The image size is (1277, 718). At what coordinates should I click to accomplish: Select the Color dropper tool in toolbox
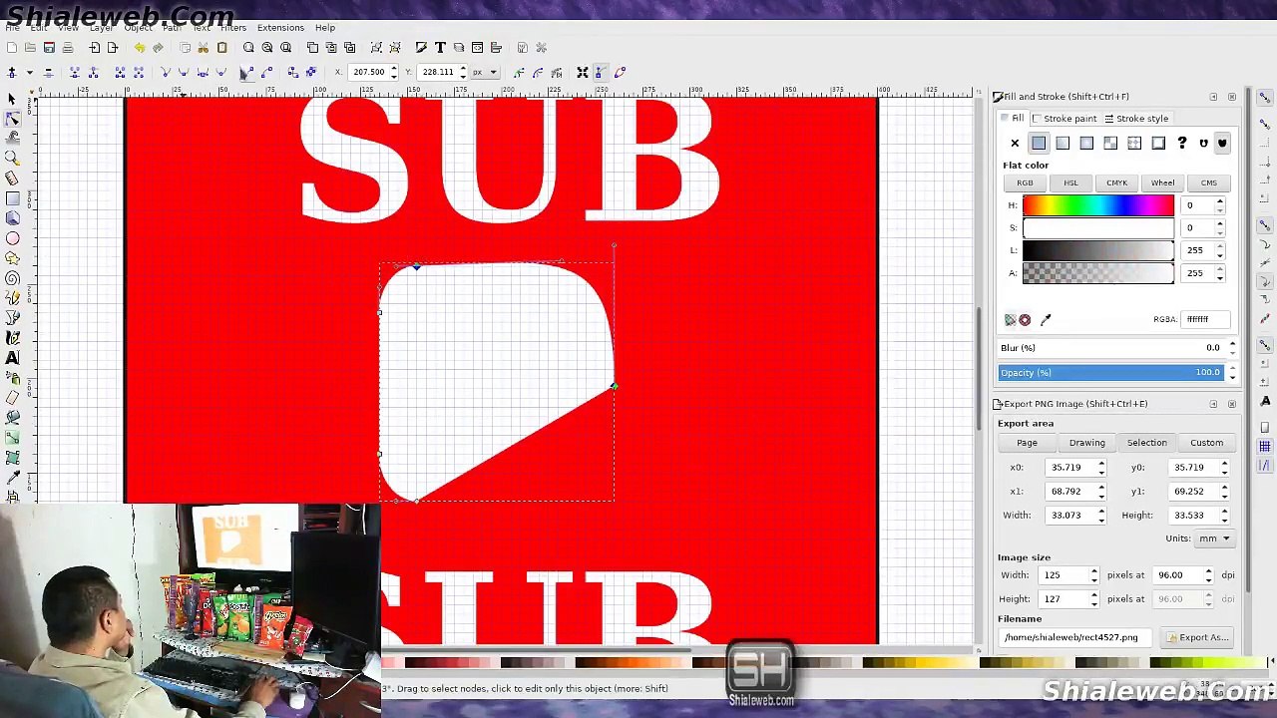[12, 478]
